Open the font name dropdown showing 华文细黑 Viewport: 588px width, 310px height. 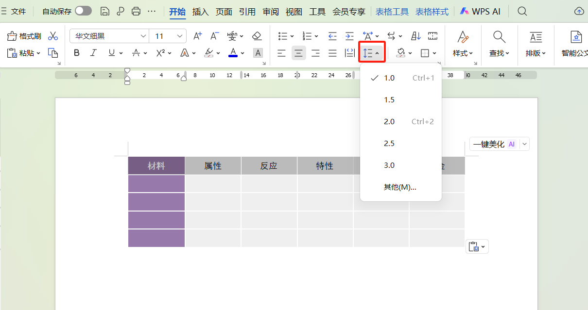[x=143, y=36]
